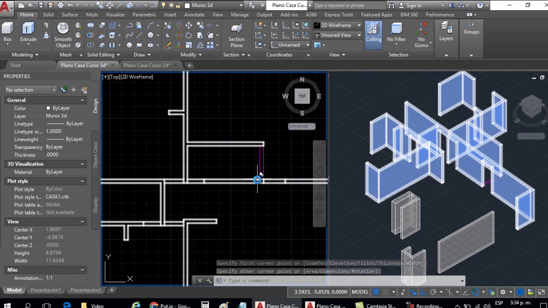Viewport: 548px width, 308px height.
Task: Open the Muros 3d layer dropdown
Action: pos(214,6)
